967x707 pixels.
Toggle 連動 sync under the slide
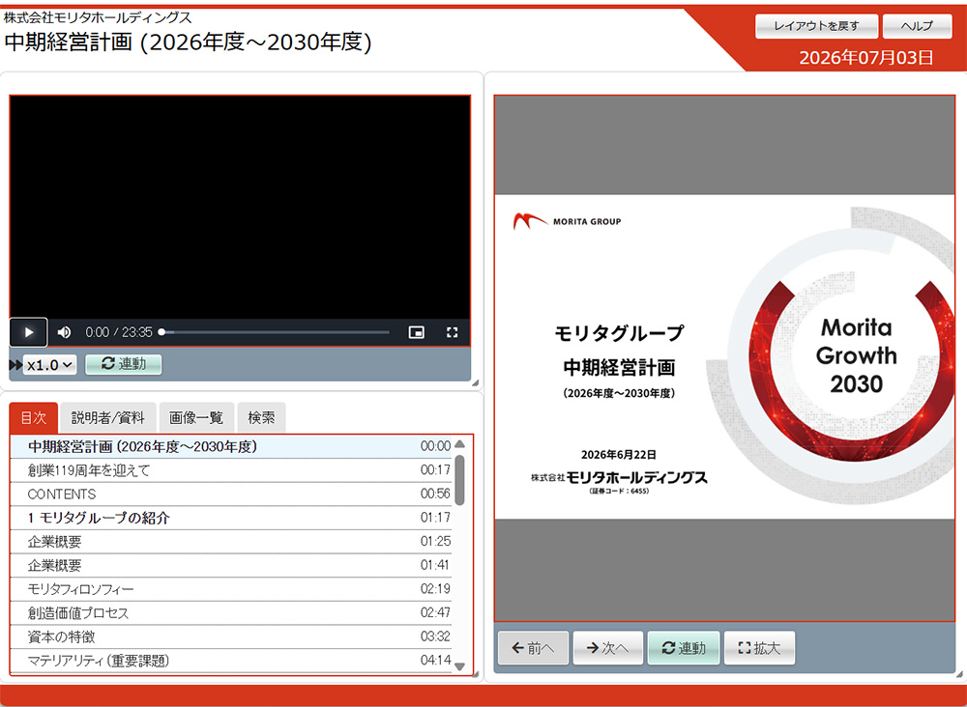684,648
